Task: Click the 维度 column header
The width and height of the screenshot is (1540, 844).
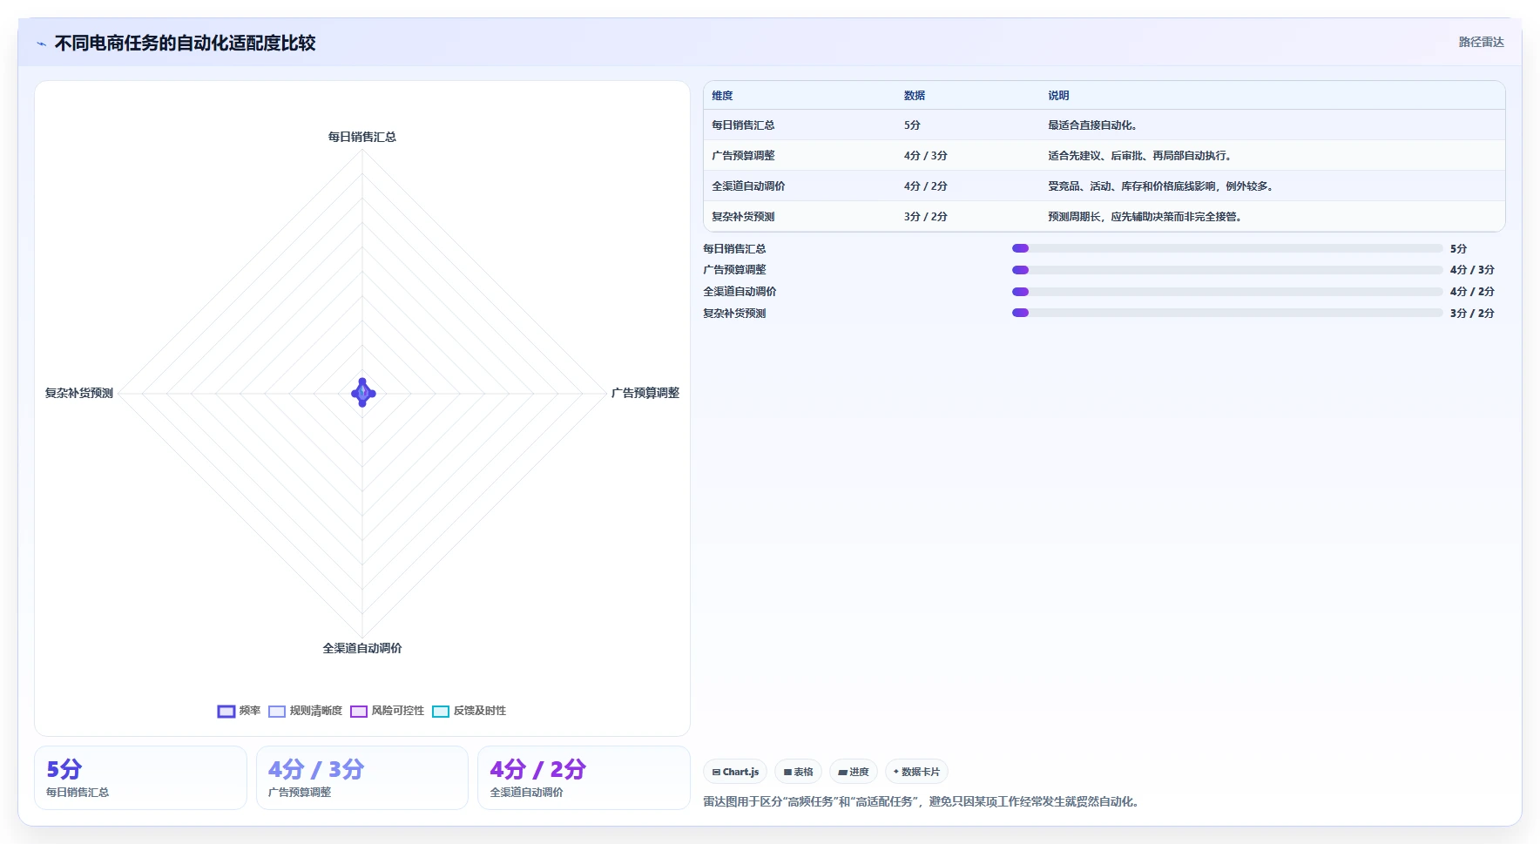Action: pos(722,96)
